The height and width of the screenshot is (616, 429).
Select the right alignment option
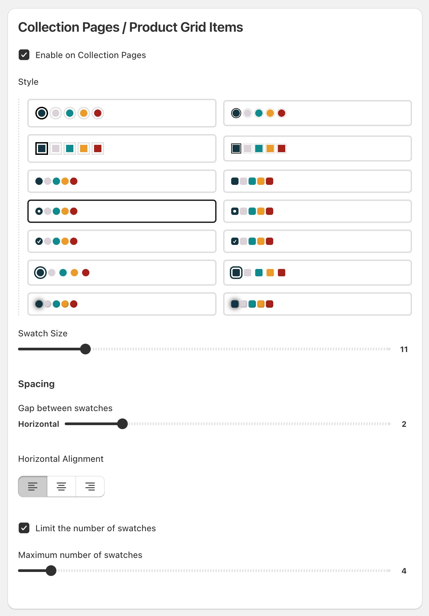click(x=90, y=487)
